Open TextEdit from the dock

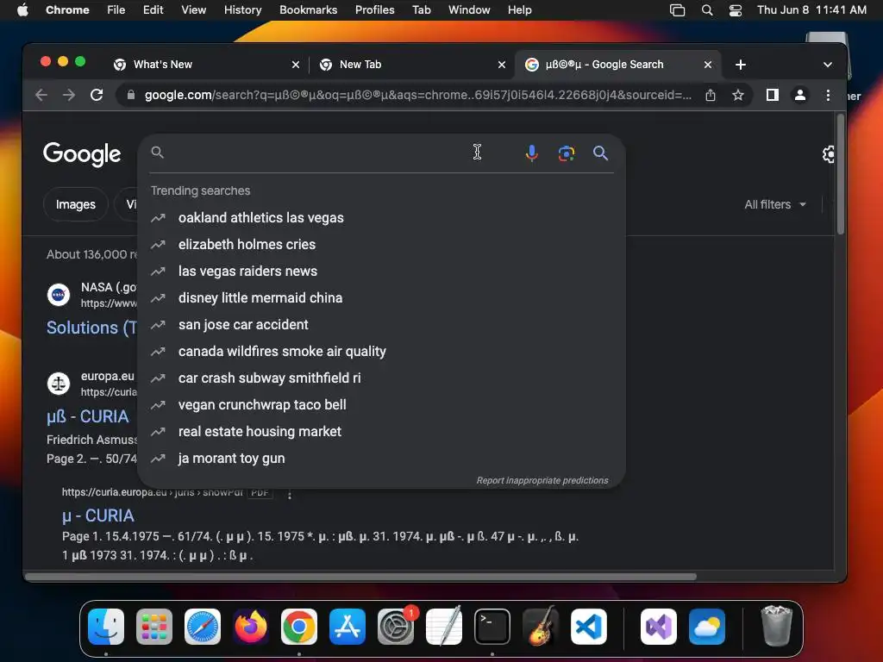444,626
